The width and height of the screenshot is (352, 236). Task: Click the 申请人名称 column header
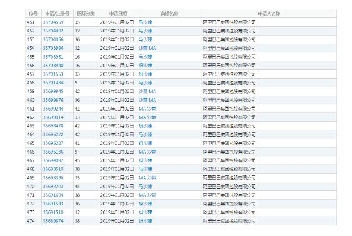click(269, 14)
